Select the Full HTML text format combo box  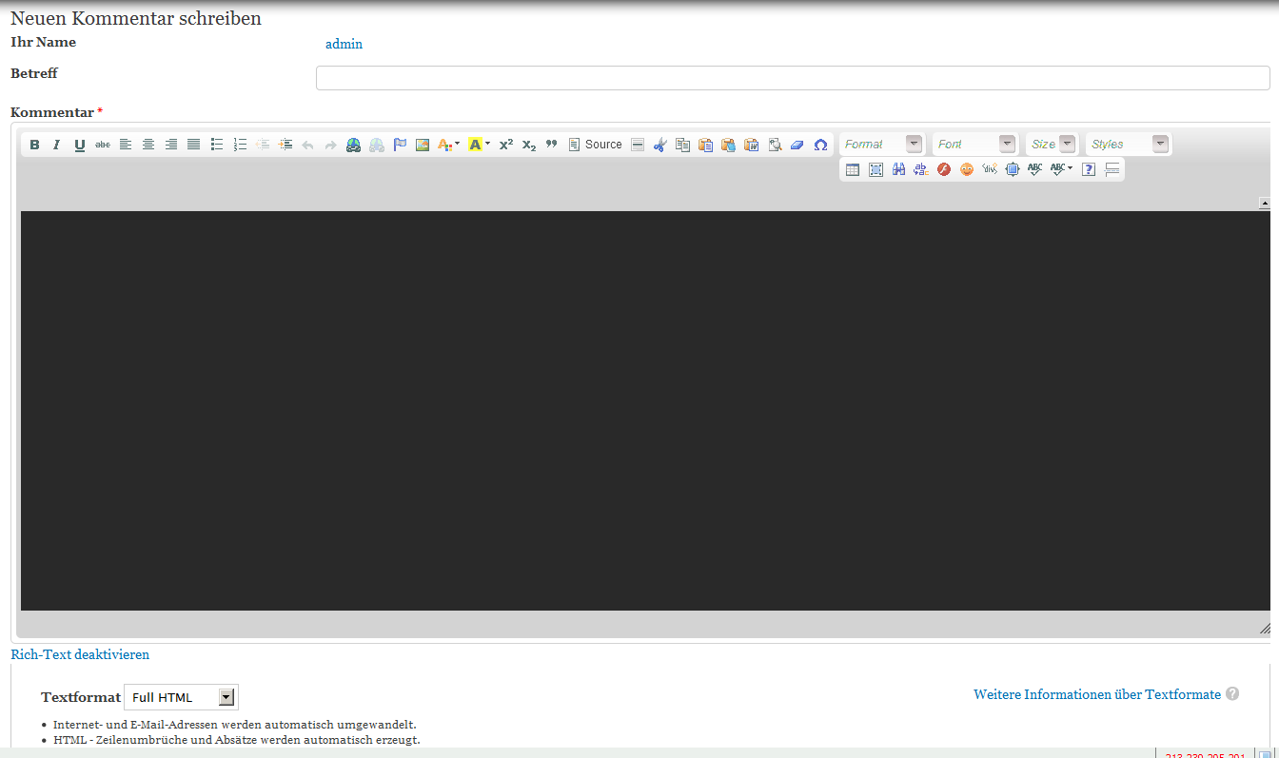(x=181, y=697)
